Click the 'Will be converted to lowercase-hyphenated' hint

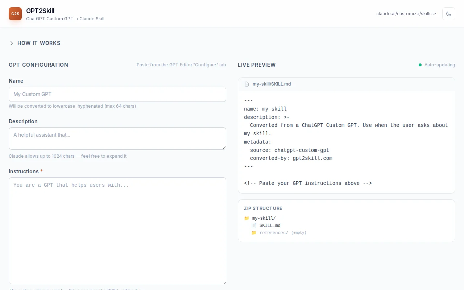72,106
